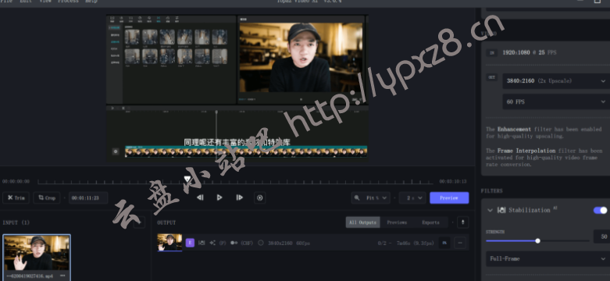Open the Crop tool
This screenshot has width=610, height=281.
point(47,197)
